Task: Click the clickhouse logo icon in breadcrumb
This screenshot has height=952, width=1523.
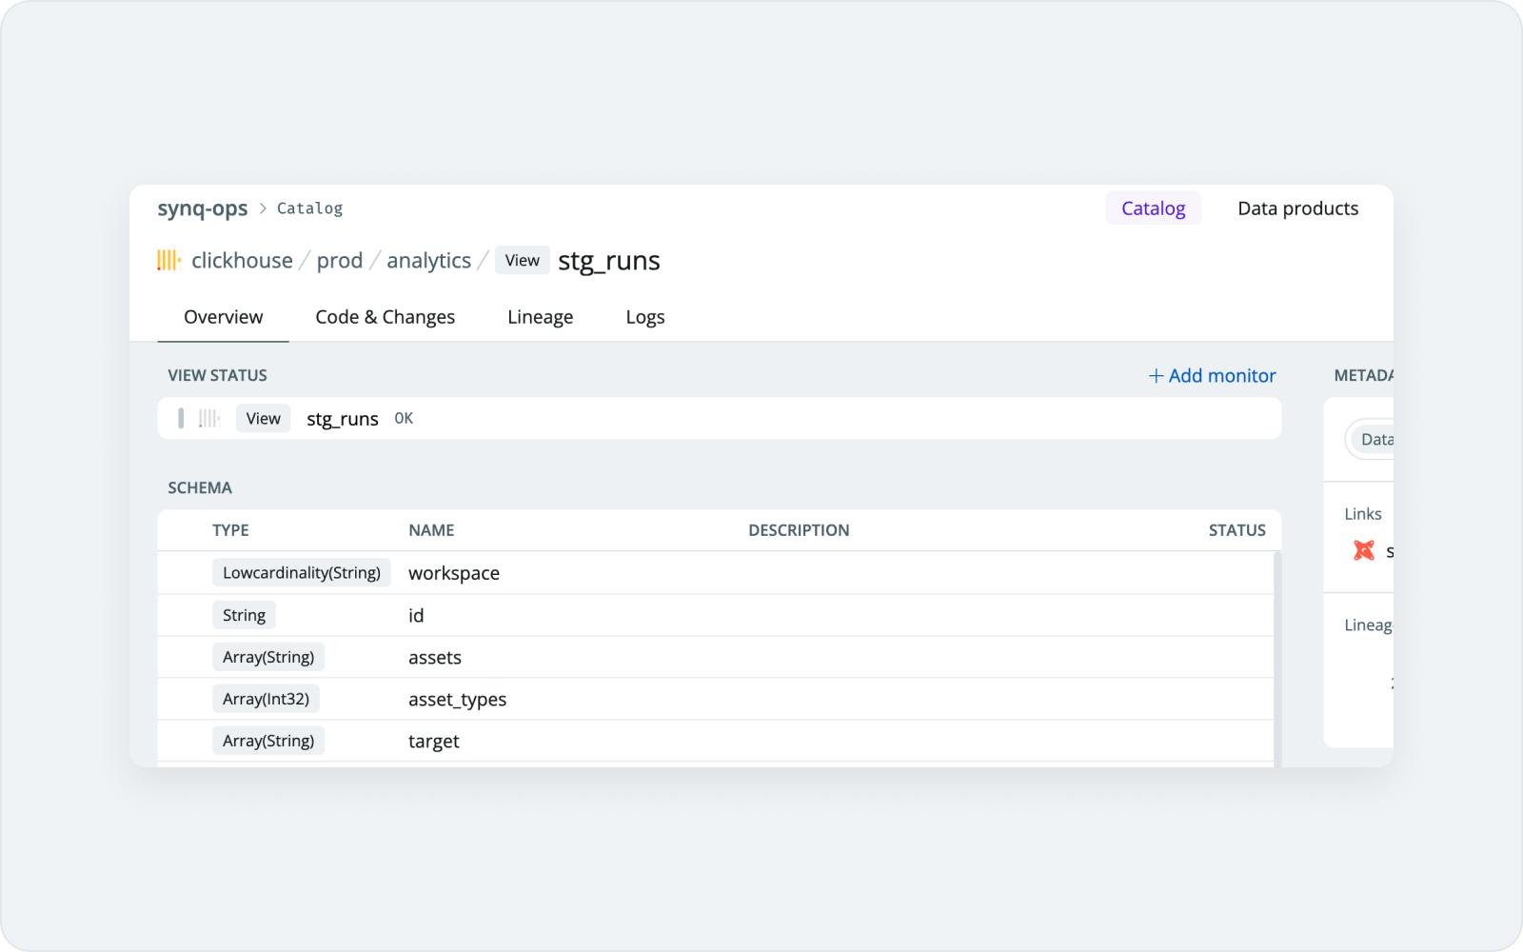Action: coord(168,260)
